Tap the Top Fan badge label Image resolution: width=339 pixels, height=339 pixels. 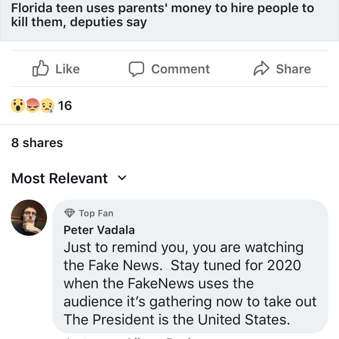(96, 213)
